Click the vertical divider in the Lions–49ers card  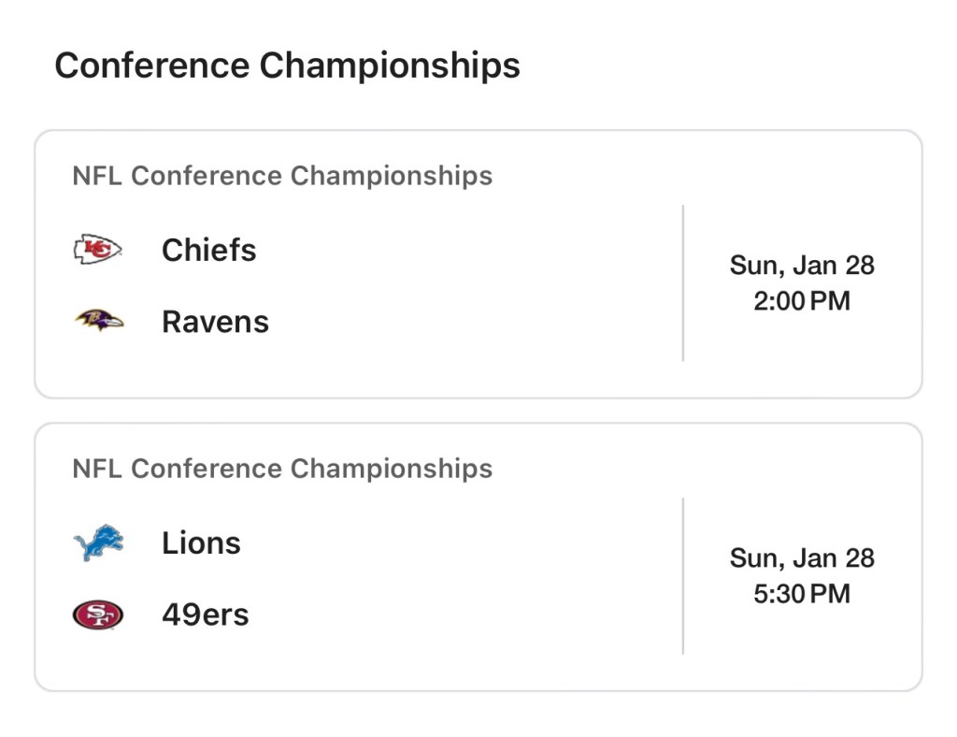coord(683,575)
